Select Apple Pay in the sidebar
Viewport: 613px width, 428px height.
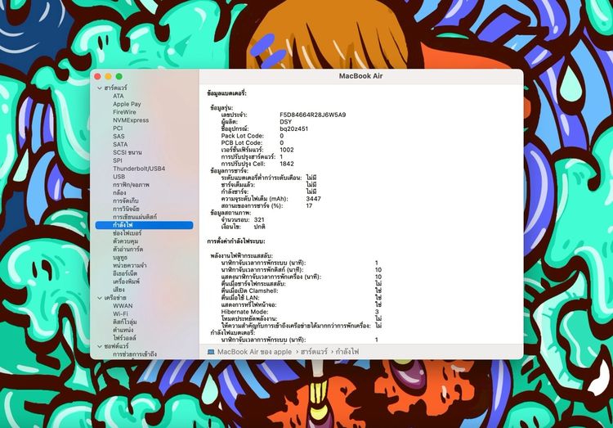[x=127, y=104]
